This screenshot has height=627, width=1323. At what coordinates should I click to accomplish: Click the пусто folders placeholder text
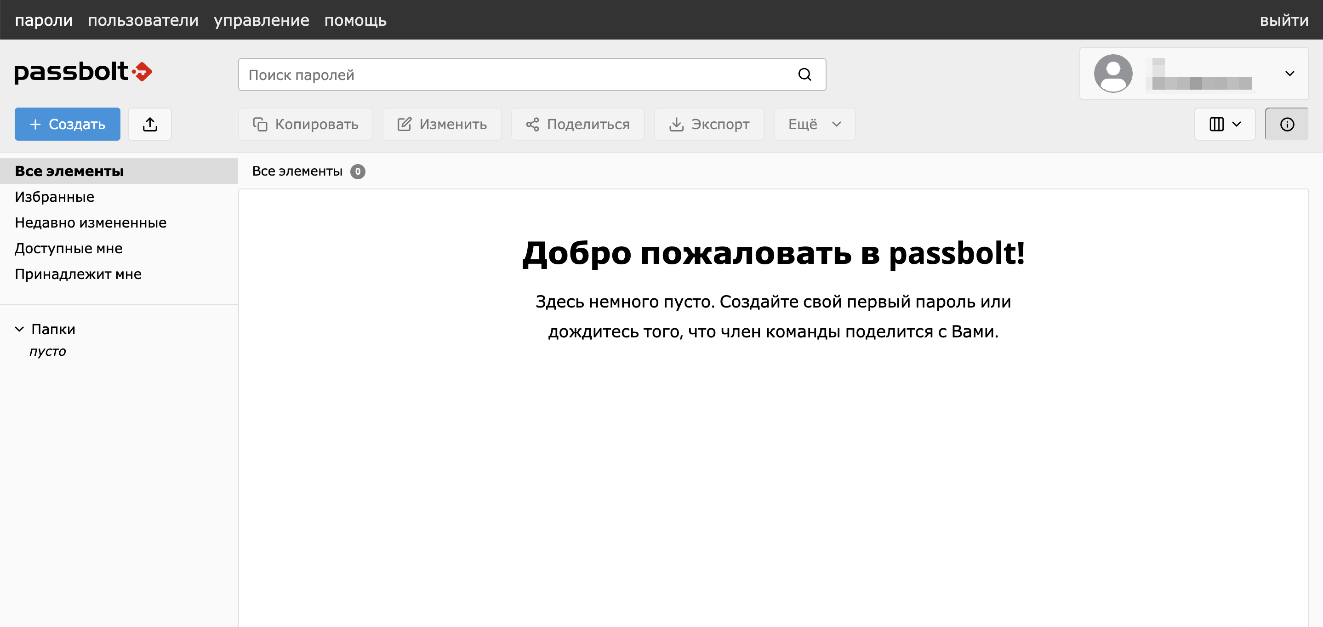point(48,351)
